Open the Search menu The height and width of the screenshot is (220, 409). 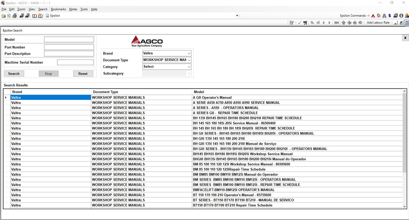pos(43,9)
